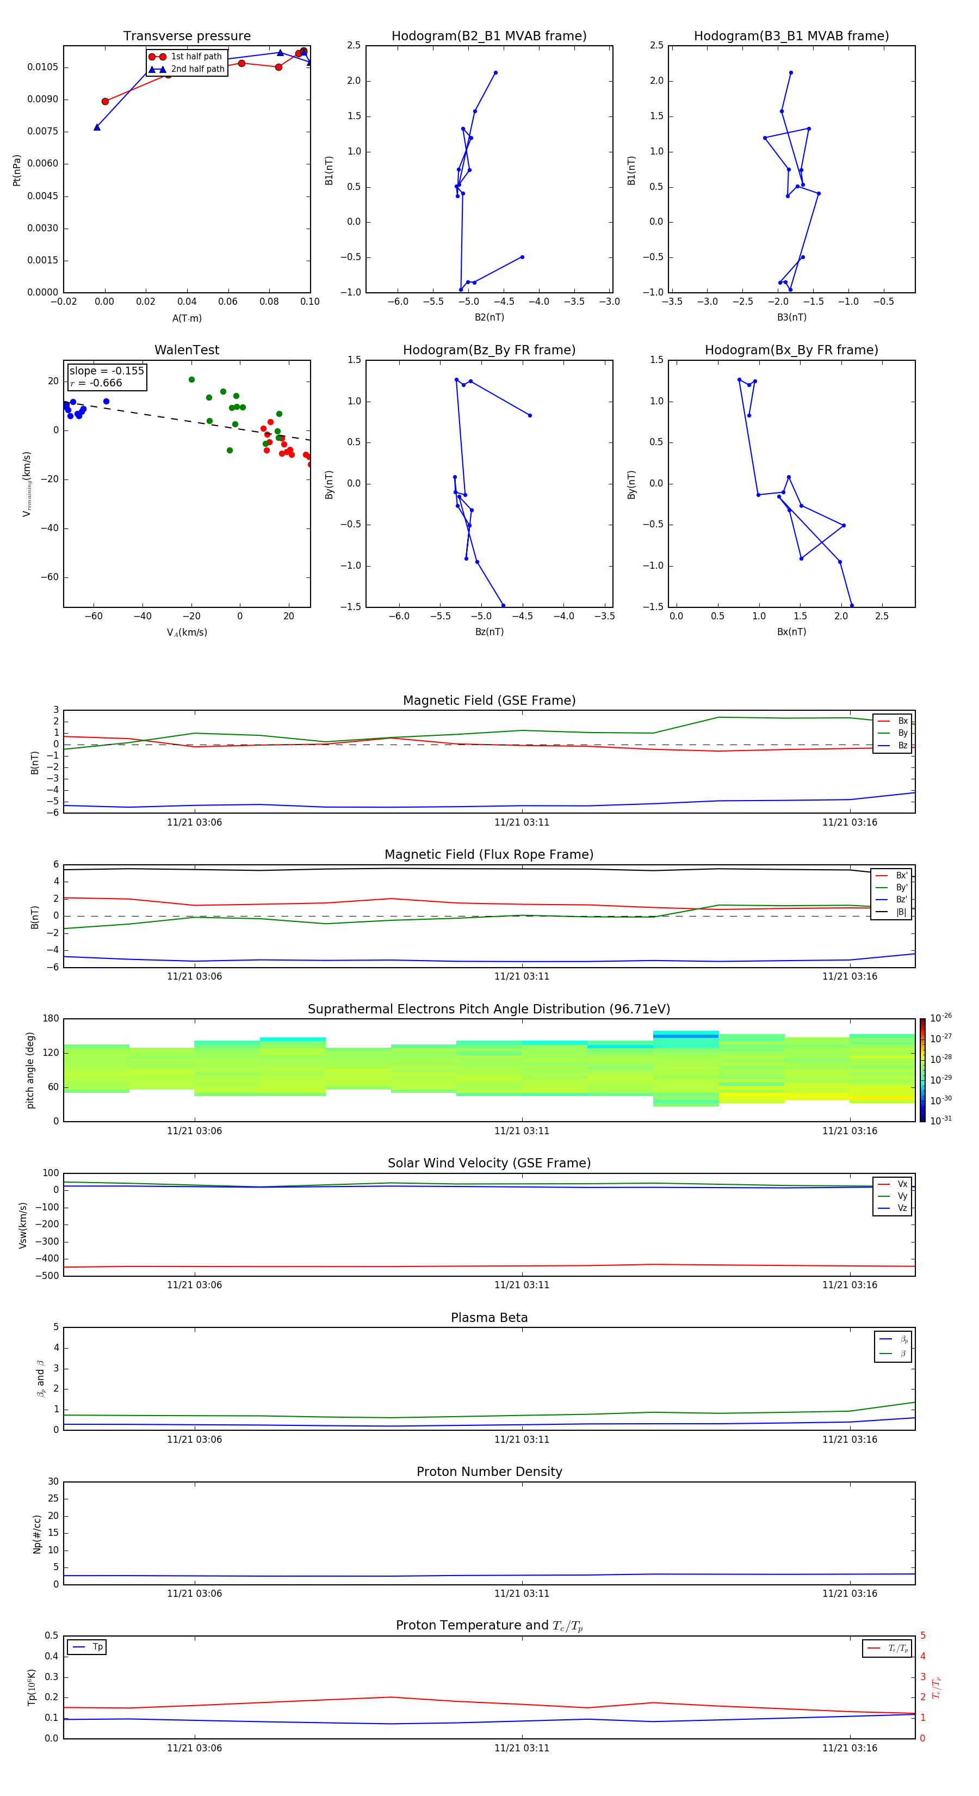Click the "slope = -0.155" annotation
979x1796 pixels.
[x=107, y=371]
